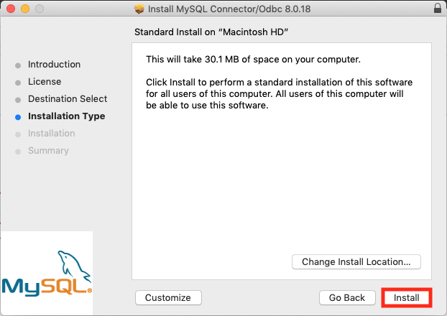The width and height of the screenshot is (447, 316).
Task: Select the Destination Select step label
Action: tap(68, 99)
